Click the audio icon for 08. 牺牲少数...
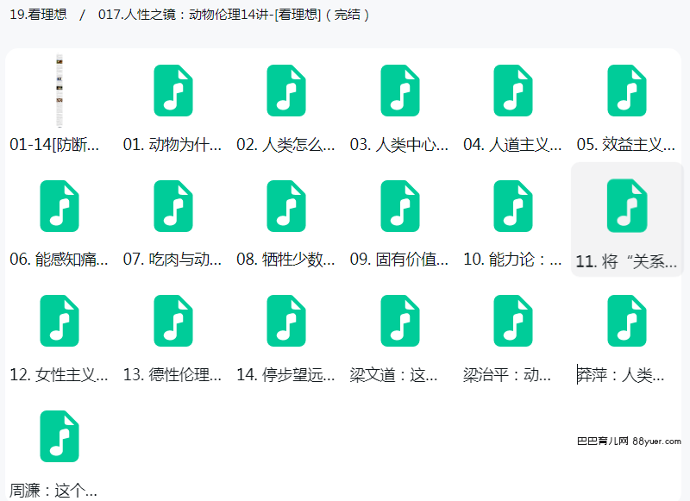Viewport: 690px width, 501px height. coord(286,206)
